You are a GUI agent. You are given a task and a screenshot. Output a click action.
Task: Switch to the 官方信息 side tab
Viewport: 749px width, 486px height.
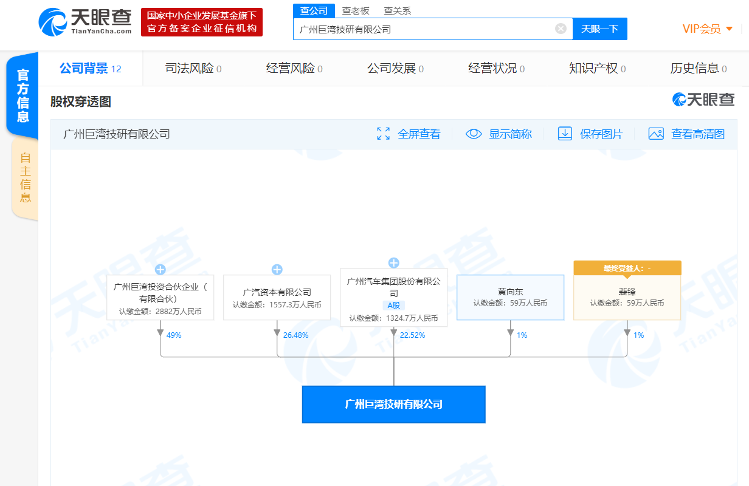(22, 95)
